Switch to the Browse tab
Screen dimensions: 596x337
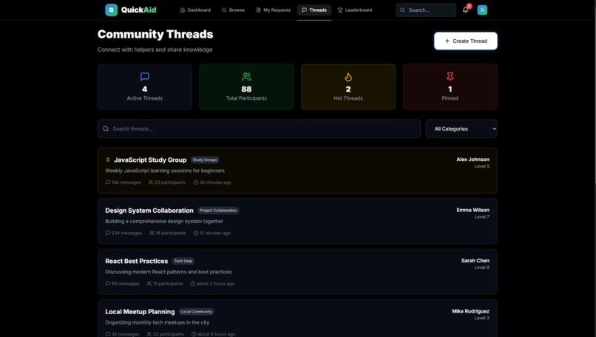[x=234, y=10]
